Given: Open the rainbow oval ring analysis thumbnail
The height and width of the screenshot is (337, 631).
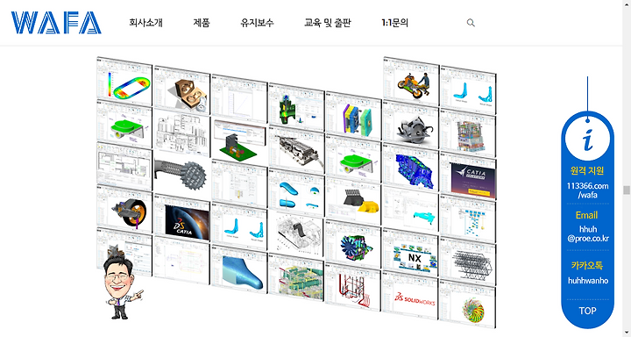Looking at the screenshot, I should tap(124, 82).
